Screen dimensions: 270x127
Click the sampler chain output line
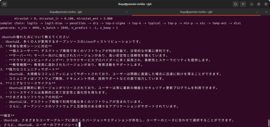(120, 23)
